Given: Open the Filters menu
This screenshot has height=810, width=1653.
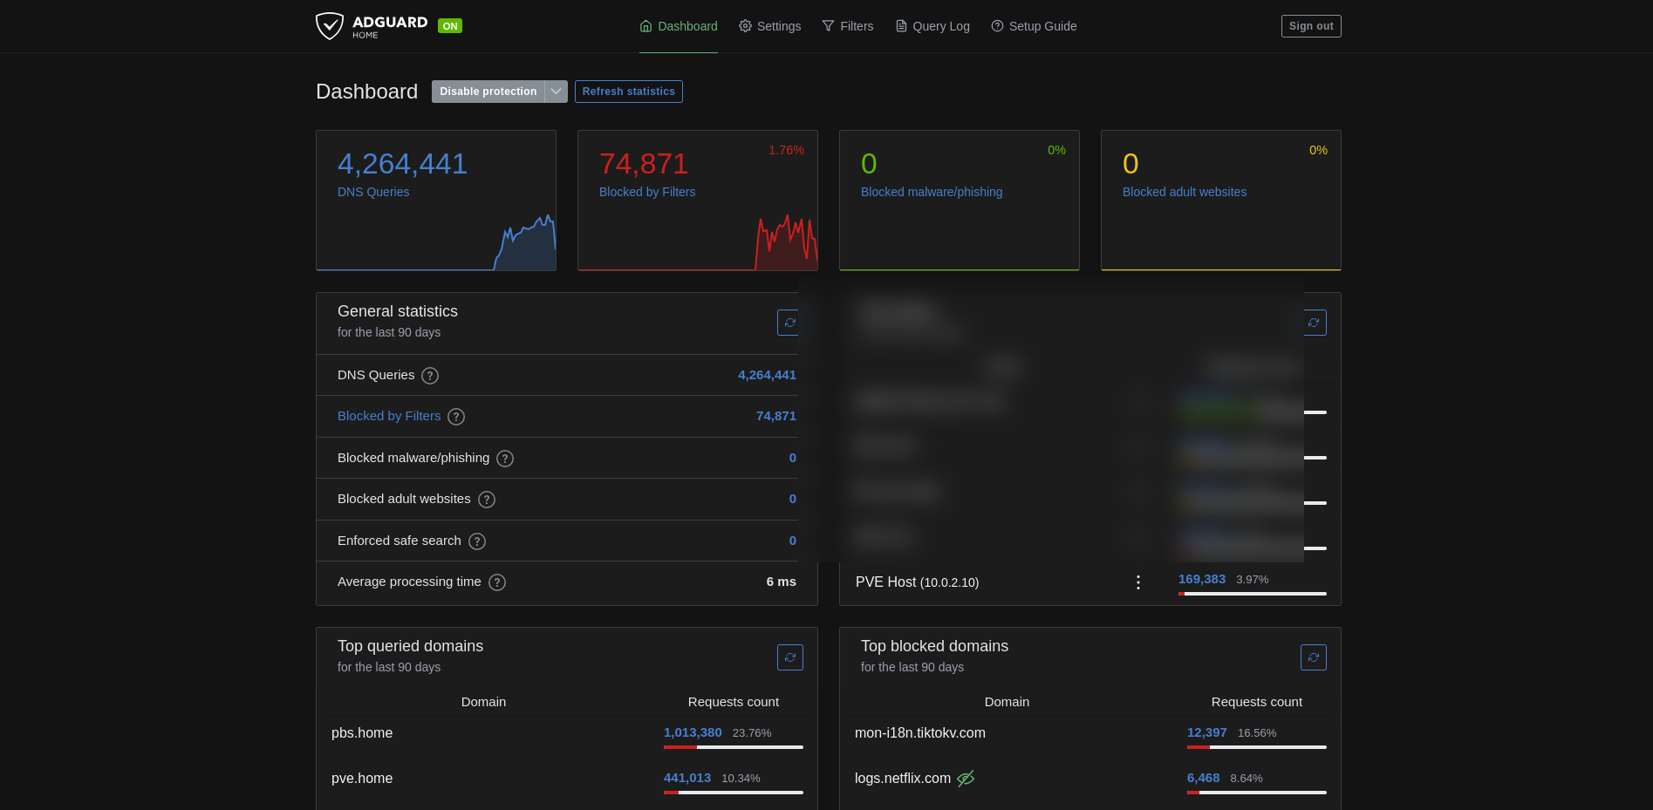Looking at the screenshot, I should point(847,26).
